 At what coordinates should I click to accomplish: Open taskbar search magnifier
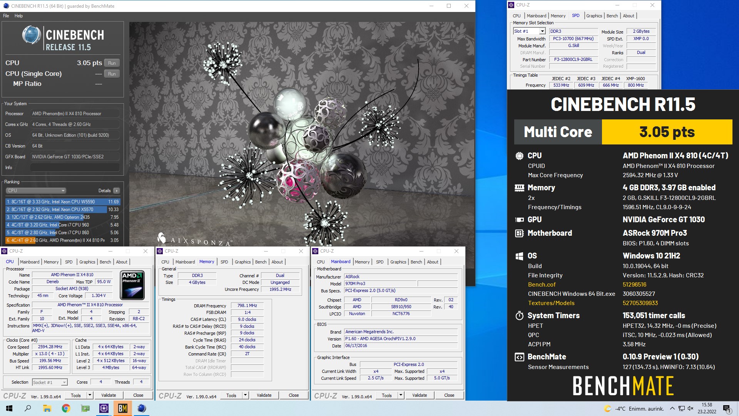pos(28,408)
